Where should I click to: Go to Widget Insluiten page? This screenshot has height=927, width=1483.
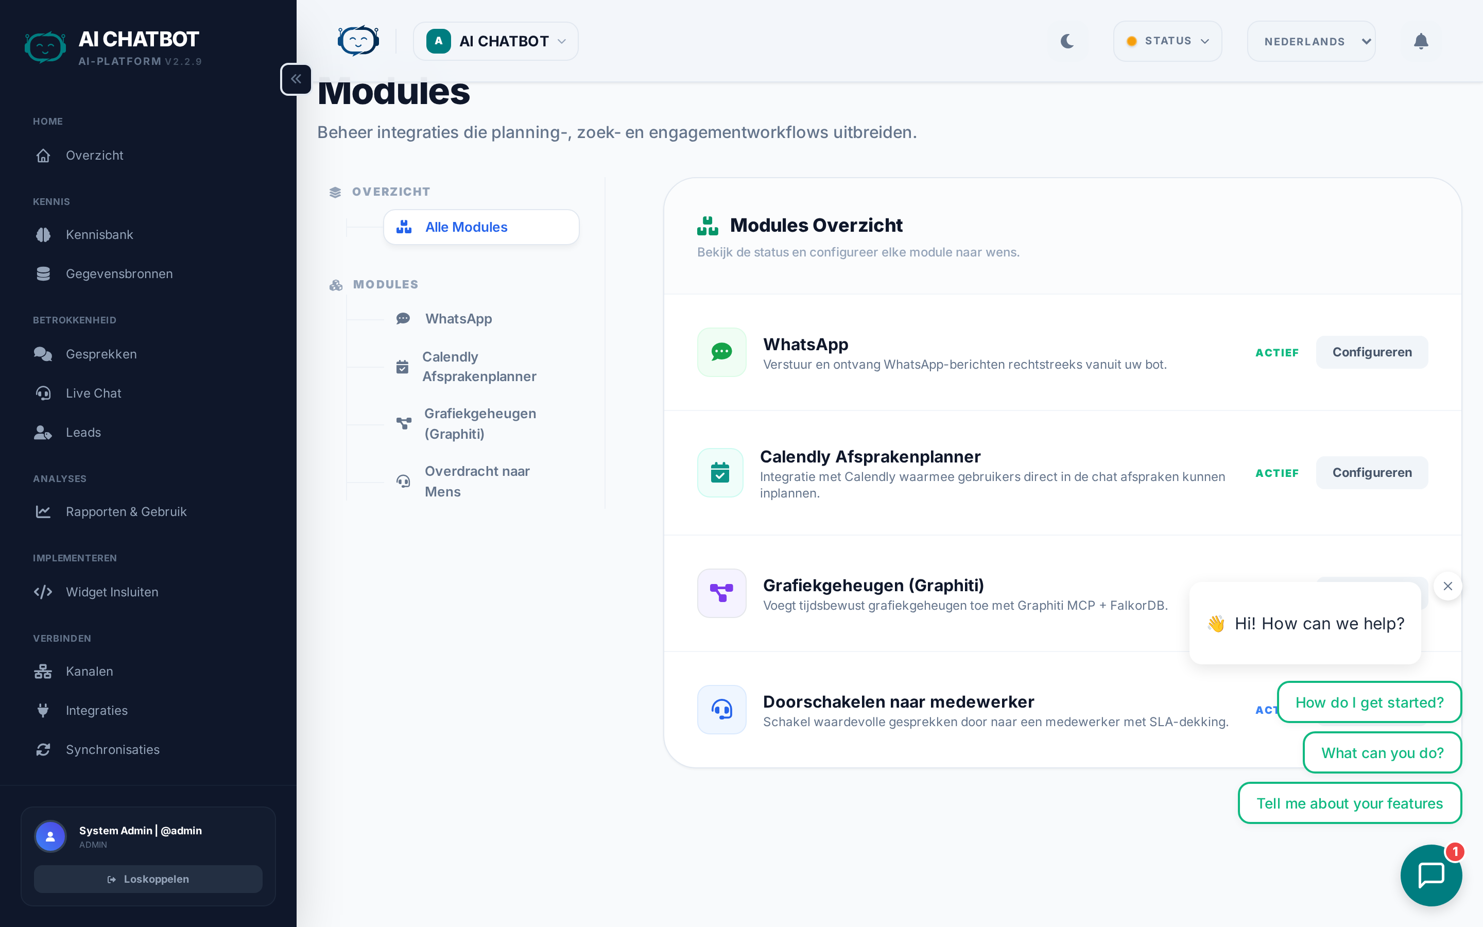point(112,592)
